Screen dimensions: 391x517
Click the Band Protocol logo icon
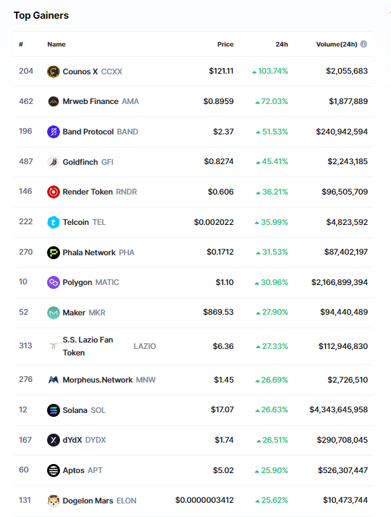click(x=54, y=132)
